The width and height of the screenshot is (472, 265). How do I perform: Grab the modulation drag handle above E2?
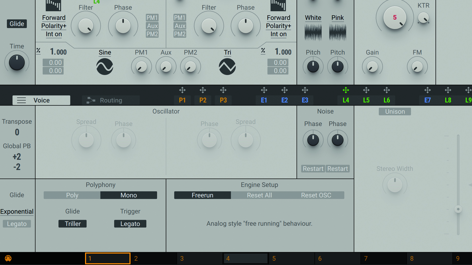click(285, 90)
